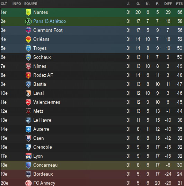
Task: Open the Rodez AF team page
Action: coord(43,75)
